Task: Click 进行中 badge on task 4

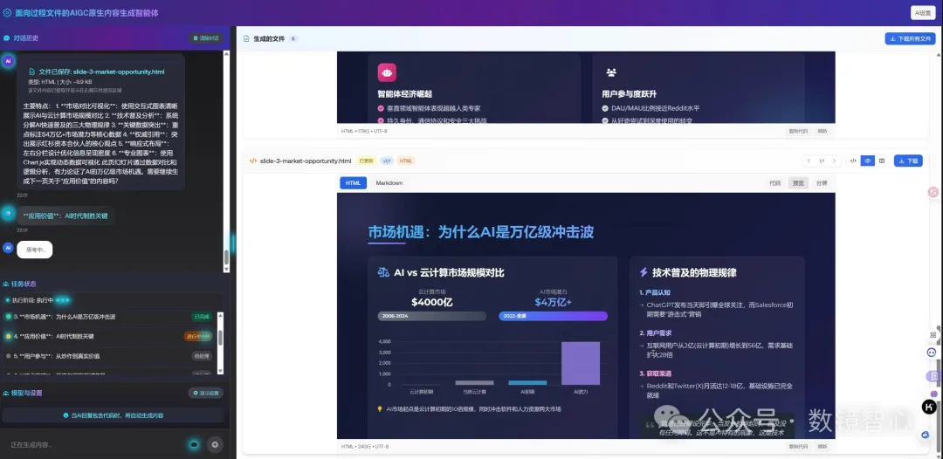Action: 198,337
